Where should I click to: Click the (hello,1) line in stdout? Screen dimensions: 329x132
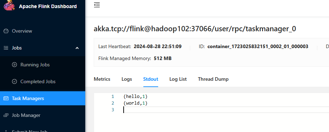136,97
